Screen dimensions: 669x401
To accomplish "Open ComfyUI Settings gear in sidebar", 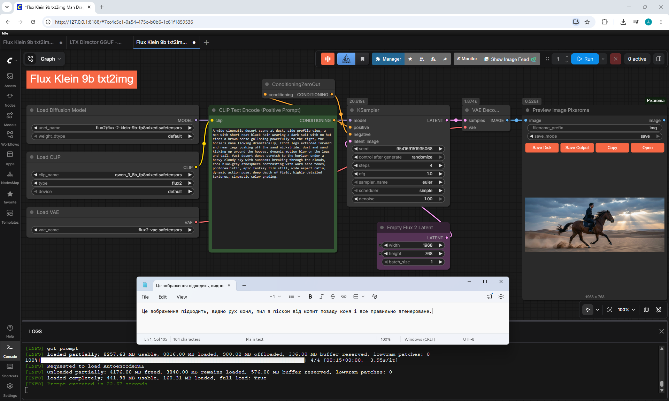I will (10, 390).
